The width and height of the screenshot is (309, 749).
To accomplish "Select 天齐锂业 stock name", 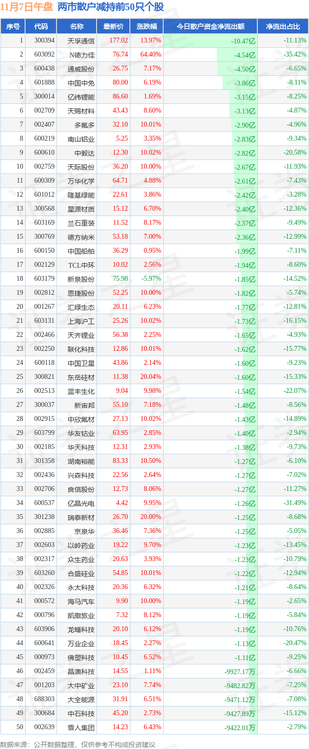I will (81, 335).
